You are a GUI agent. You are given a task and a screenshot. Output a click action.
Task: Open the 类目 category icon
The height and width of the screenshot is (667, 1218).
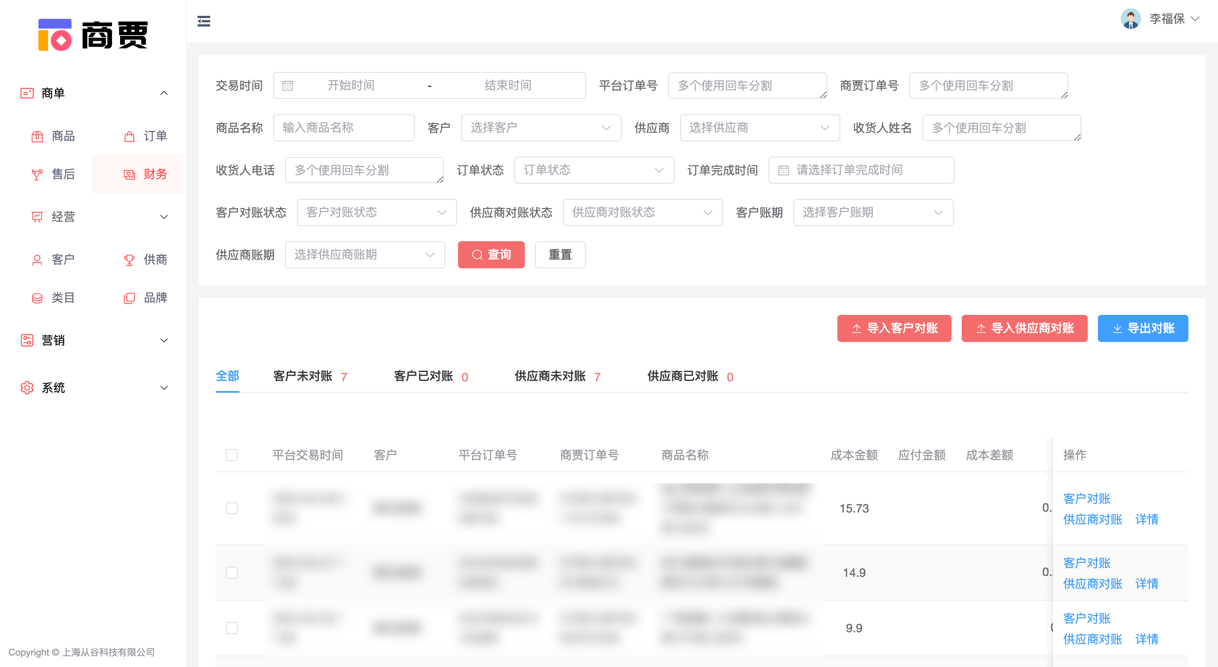37,298
